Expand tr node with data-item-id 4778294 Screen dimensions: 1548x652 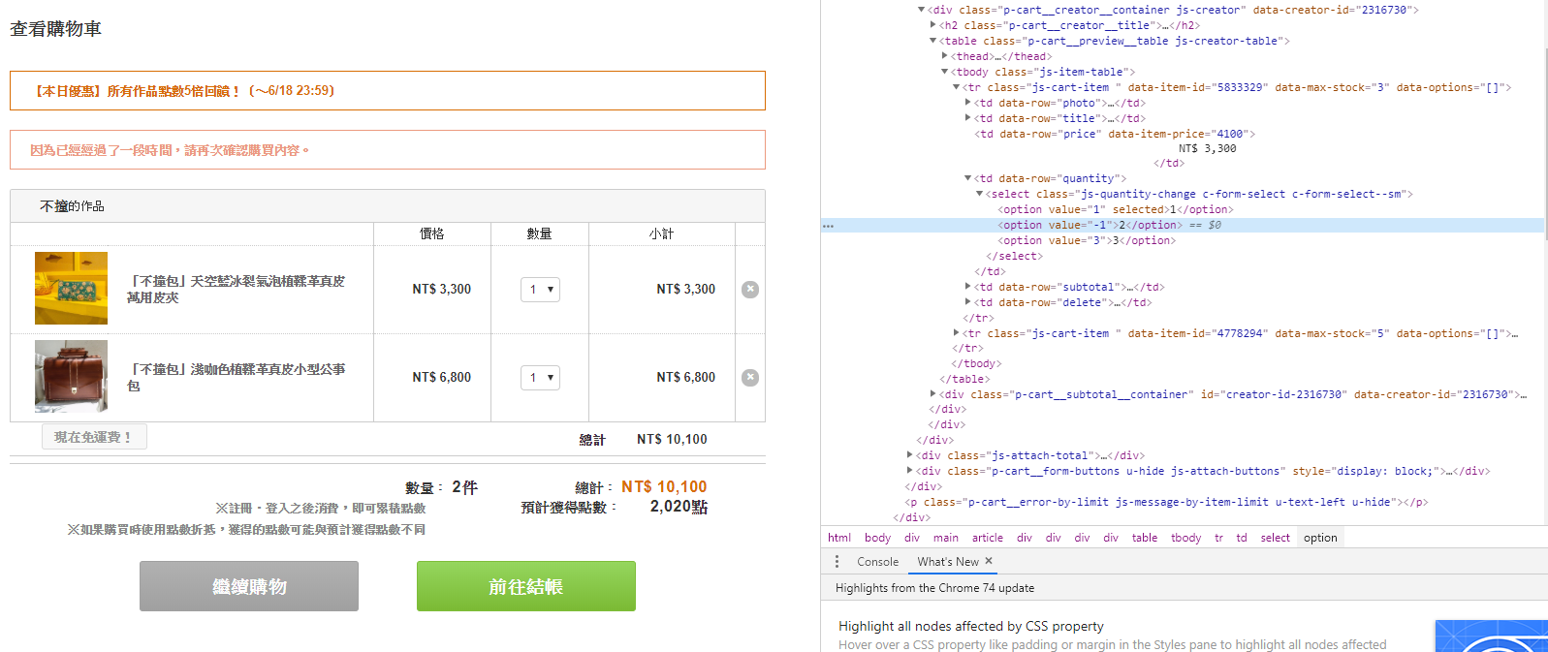957,333
